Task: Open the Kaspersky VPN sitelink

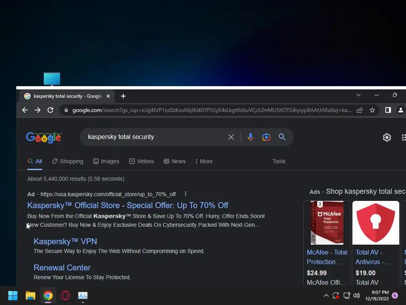Action: click(65, 241)
